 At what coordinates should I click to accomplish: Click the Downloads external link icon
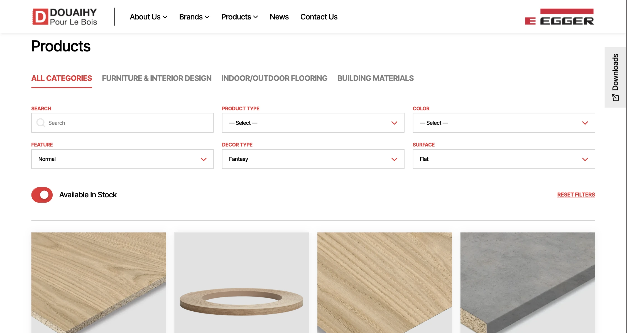coord(615,98)
